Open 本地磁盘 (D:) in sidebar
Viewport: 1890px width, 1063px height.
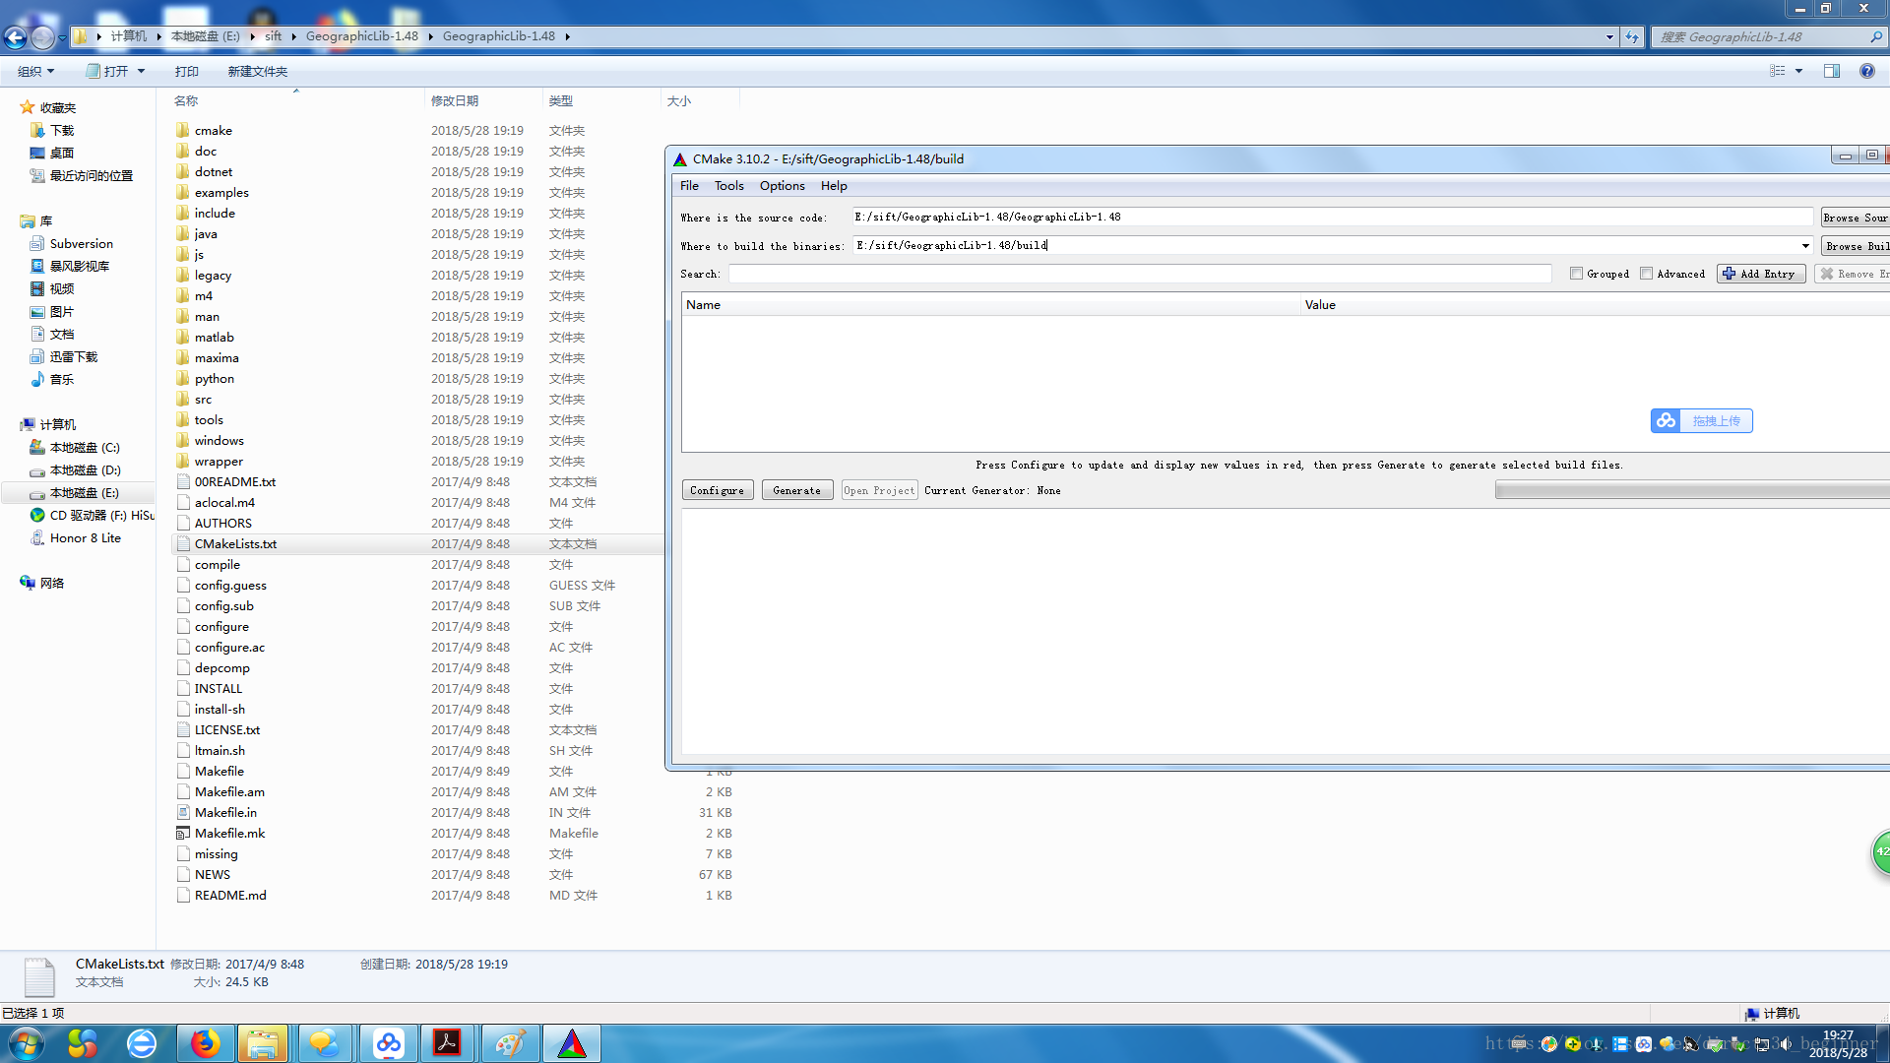tap(85, 469)
